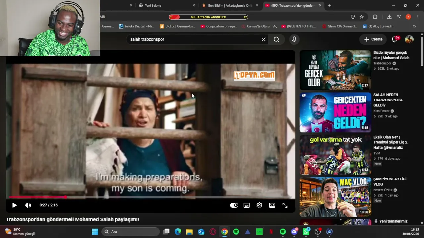Screen dimensions: 424x238
Task: Switch to theater mode
Action: pyautogui.click(x=272, y=205)
